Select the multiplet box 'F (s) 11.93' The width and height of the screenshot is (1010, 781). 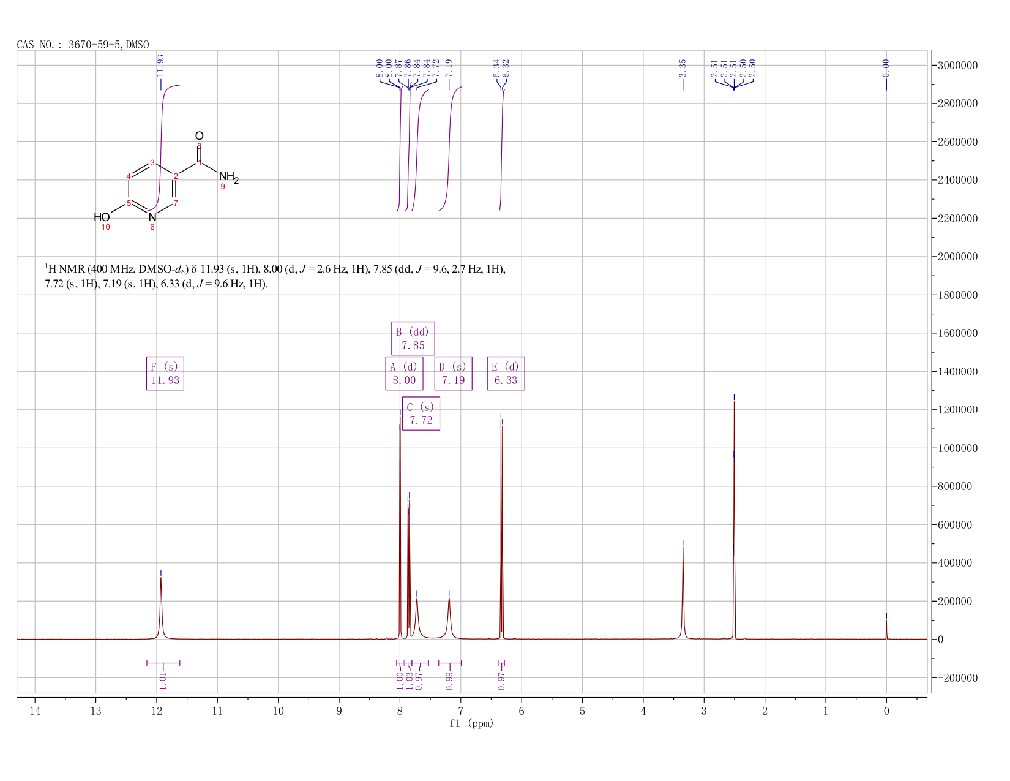[x=165, y=373]
